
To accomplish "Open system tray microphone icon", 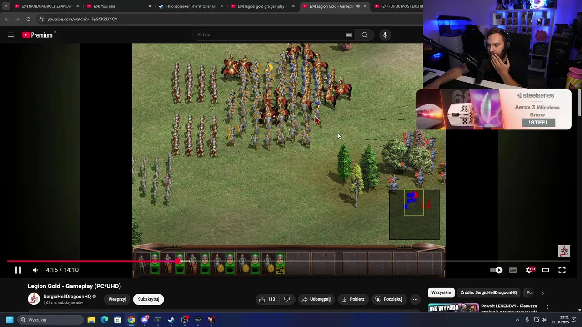I will click(x=527, y=320).
